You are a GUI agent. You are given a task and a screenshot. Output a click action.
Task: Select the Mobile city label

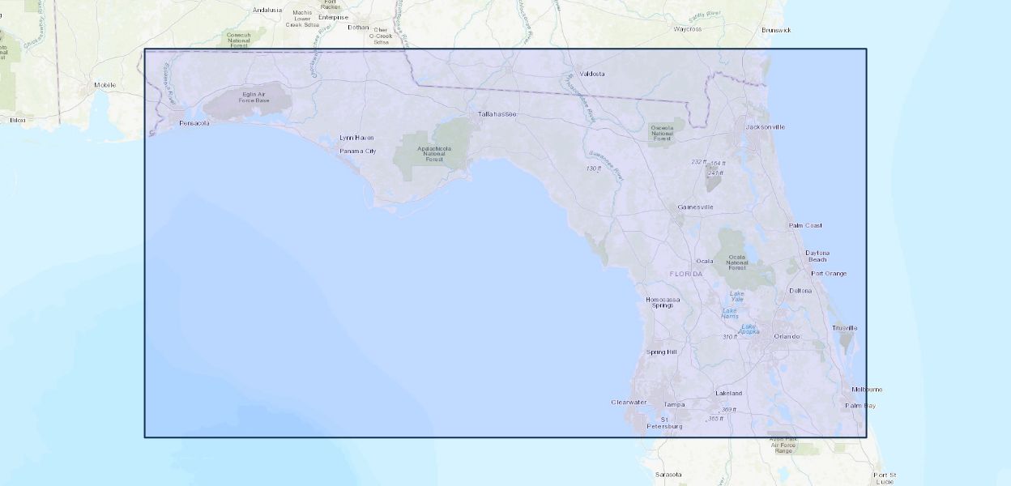105,85
